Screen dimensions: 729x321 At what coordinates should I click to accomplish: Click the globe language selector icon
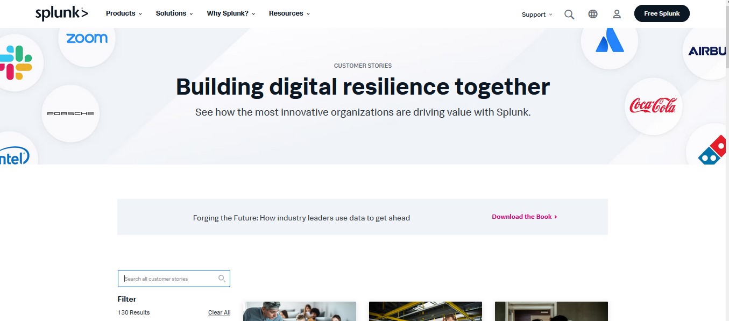point(593,15)
